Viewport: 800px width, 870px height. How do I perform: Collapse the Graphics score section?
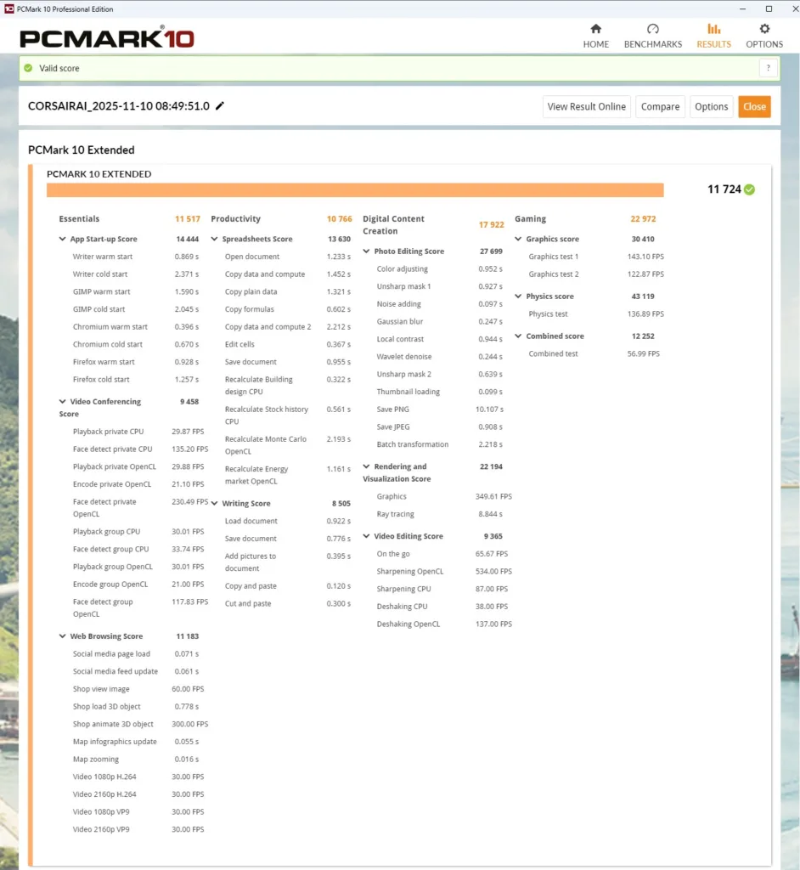pyautogui.click(x=519, y=240)
